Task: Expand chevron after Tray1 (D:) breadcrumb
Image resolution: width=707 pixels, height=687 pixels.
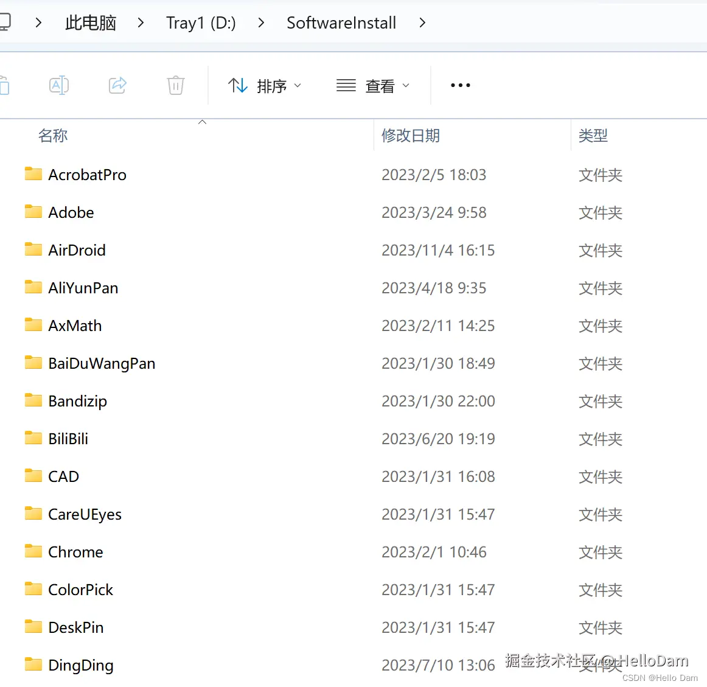Action: click(x=261, y=23)
